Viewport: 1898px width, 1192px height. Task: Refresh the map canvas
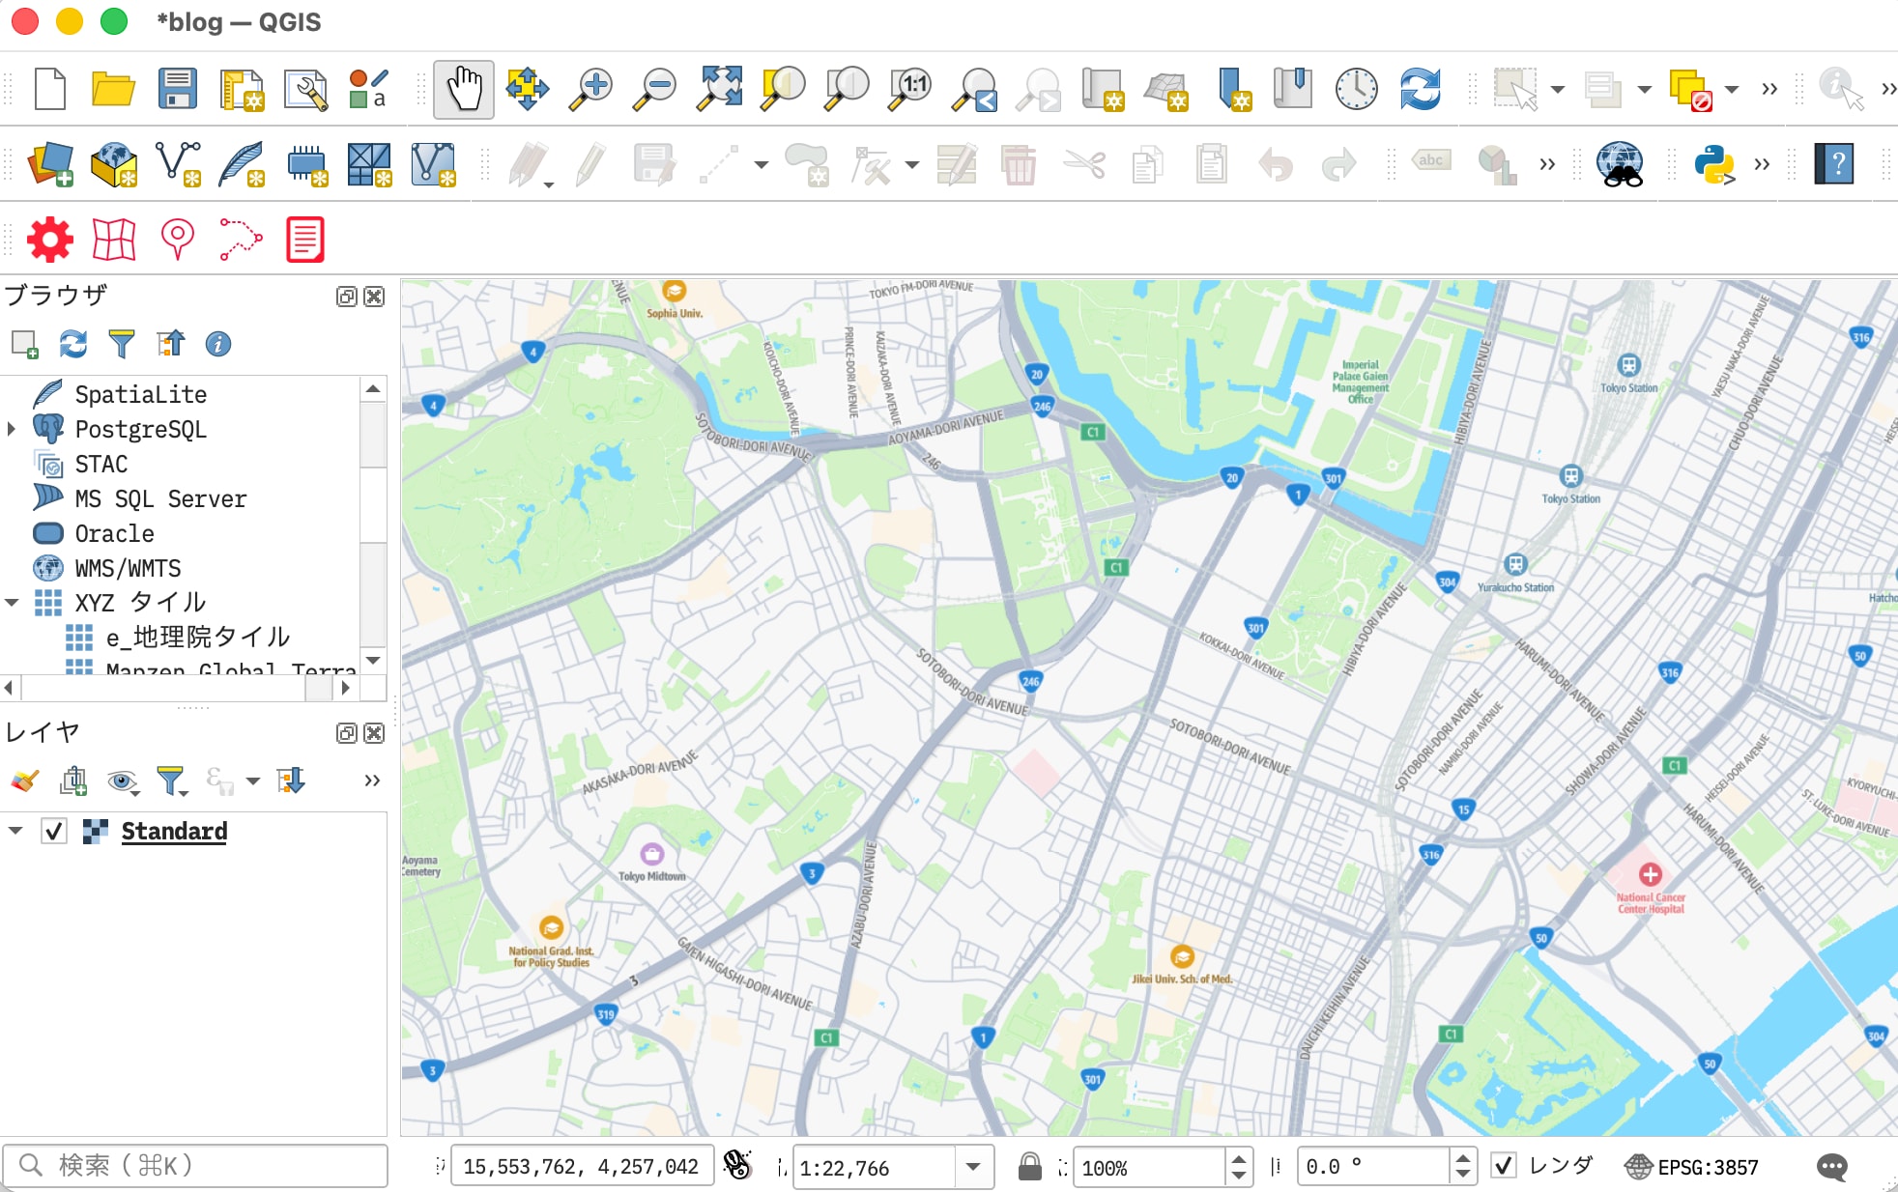pos(1420,89)
